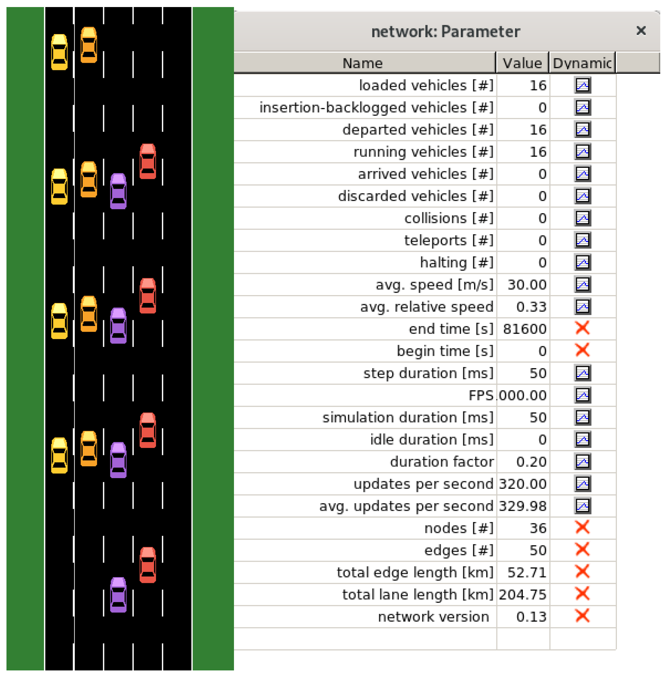Click red X in nodes row

coord(582,527)
